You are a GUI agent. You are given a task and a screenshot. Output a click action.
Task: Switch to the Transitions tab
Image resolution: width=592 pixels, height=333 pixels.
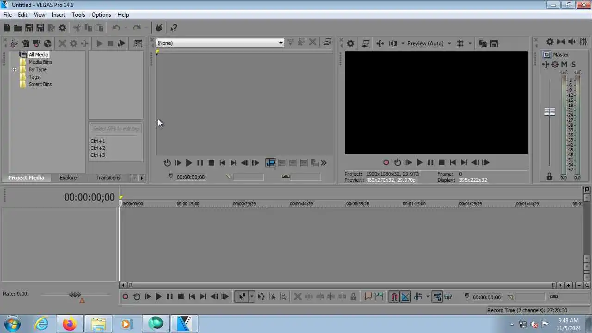108,178
